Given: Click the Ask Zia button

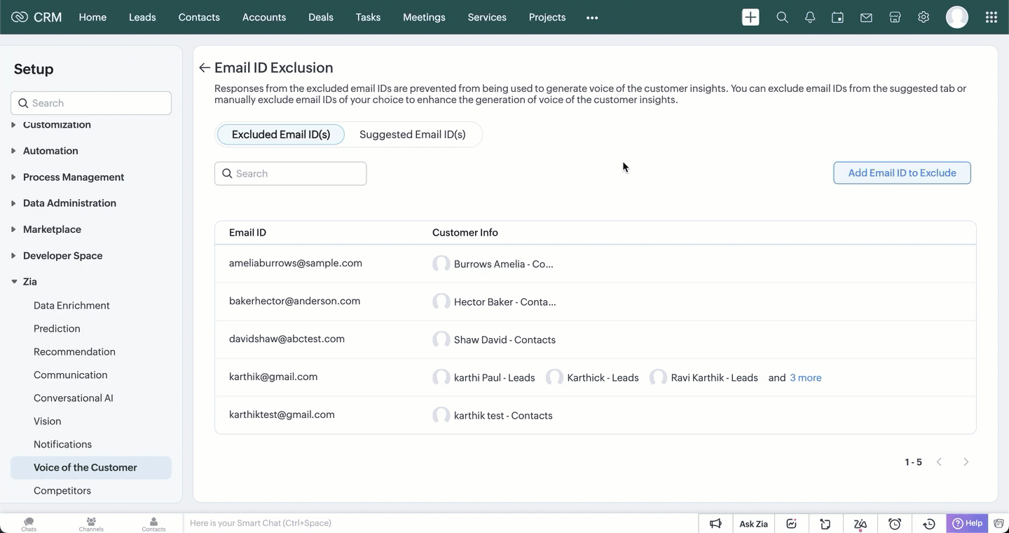Looking at the screenshot, I should coord(753,524).
